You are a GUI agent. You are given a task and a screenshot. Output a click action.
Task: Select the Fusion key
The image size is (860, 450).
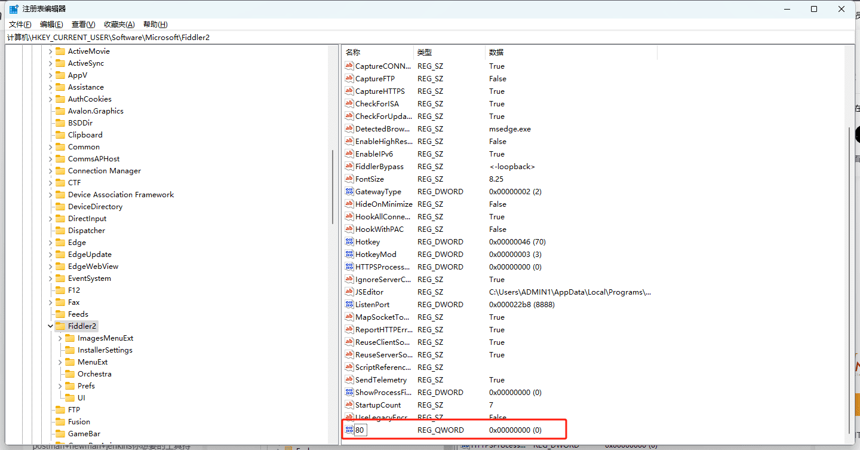[x=79, y=422]
